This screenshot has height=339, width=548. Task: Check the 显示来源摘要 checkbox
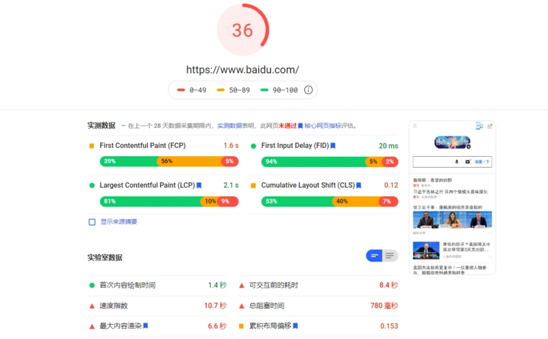(92, 222)
